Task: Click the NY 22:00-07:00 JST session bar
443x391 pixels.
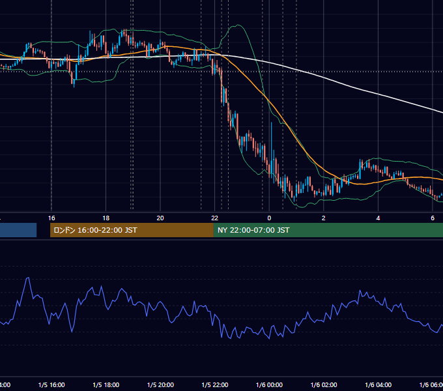Action: click(x=328, y=230)
